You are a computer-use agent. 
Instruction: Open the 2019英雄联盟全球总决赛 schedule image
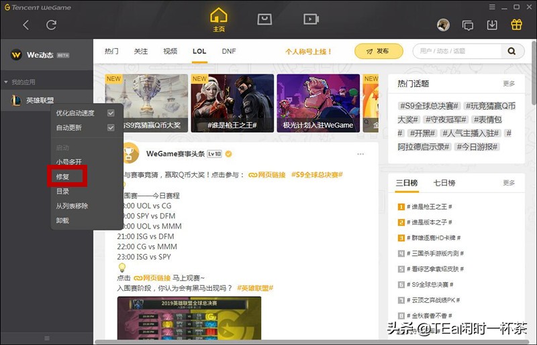(189, 318)
